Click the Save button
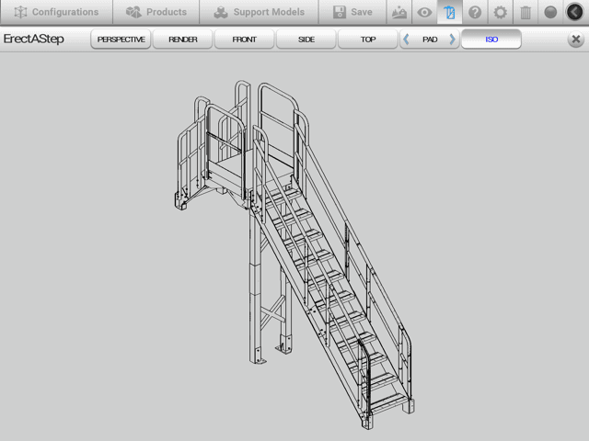 tap(352, 12)
